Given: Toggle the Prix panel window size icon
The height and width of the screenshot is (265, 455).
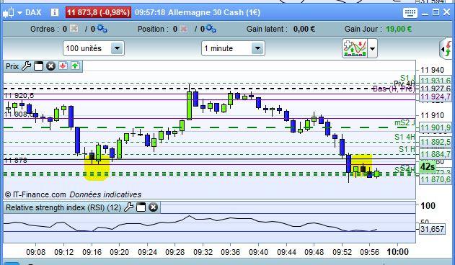Looking at the screenshot, I should coord(39,66).
